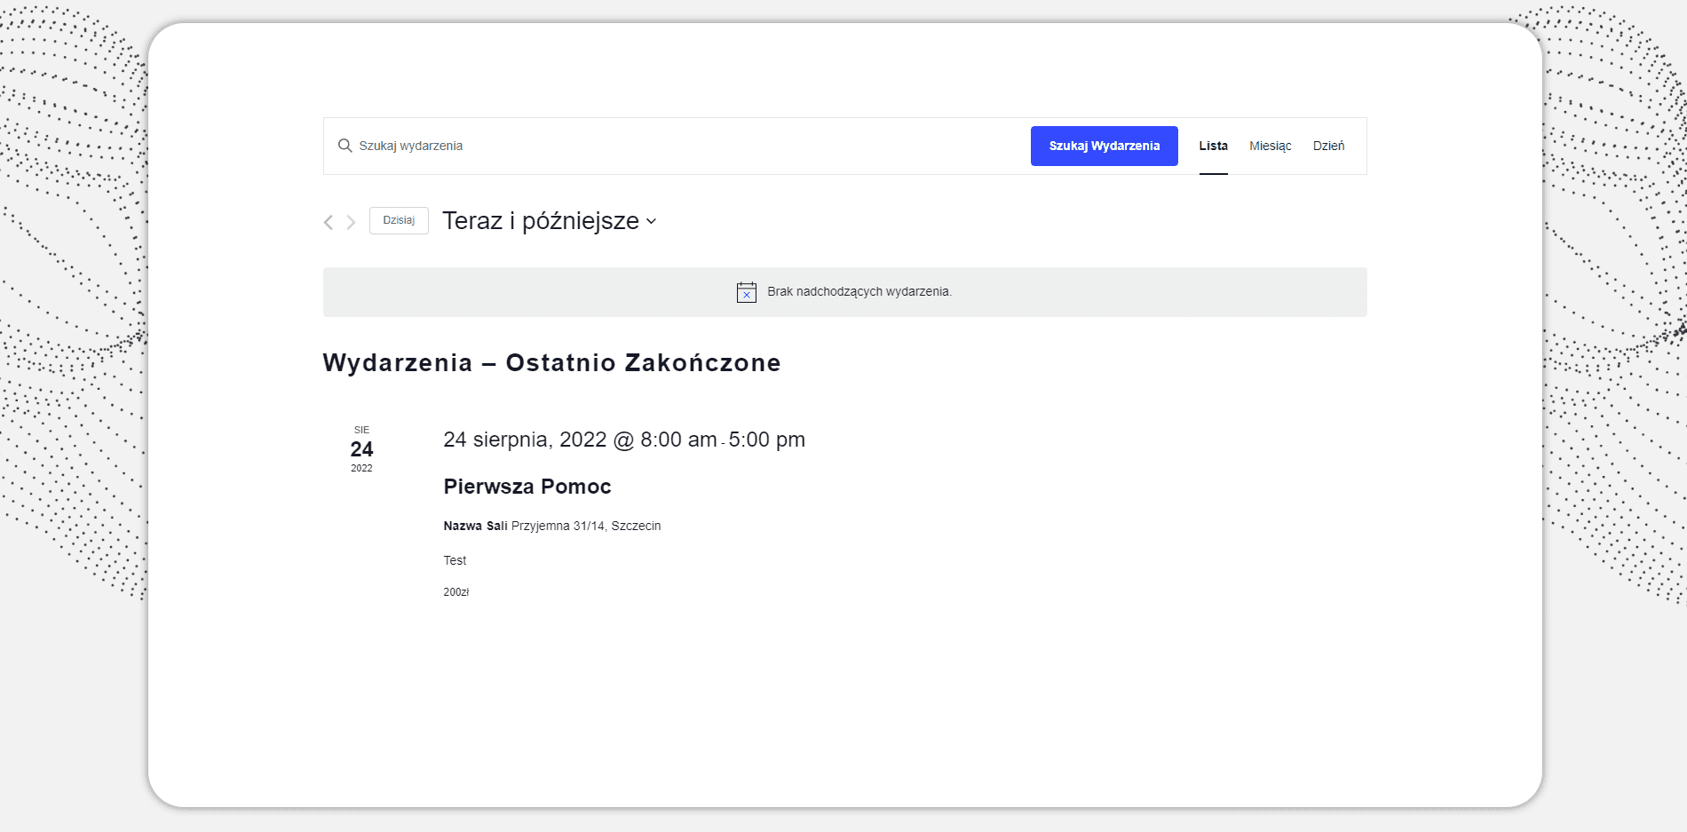
Task: Go to next events with right chevron
Action: pyautogui.click(x=351, y=222)
